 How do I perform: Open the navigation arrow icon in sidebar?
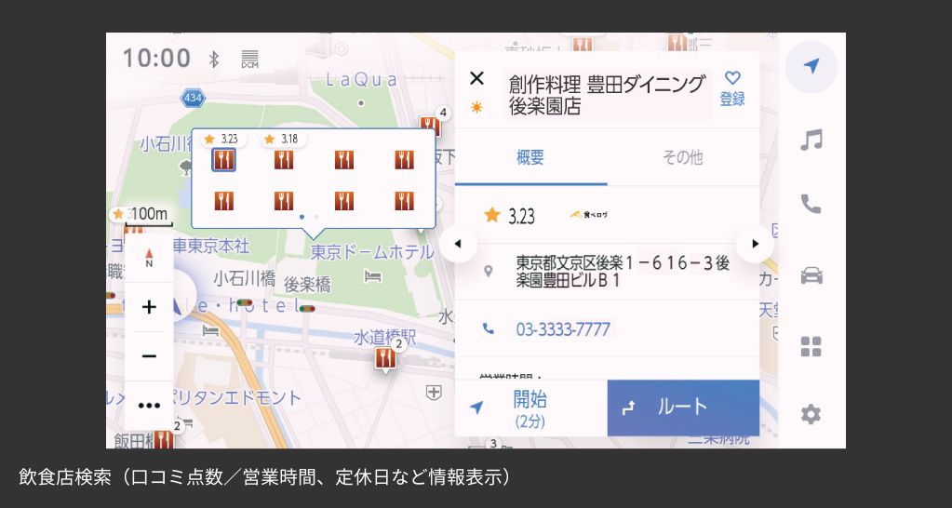click(x=811, y=67)
